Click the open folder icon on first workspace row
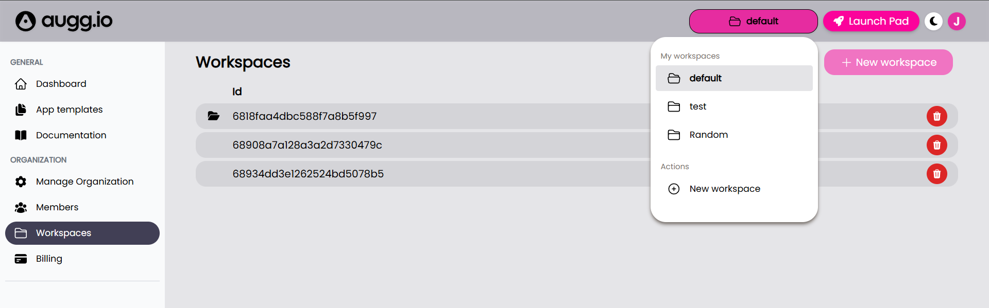 (213, 116)
